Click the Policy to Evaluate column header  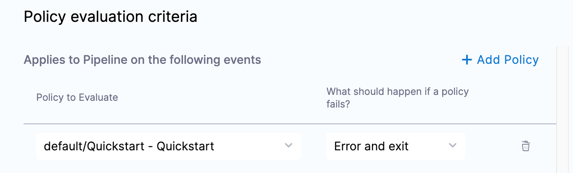(77, 98)
